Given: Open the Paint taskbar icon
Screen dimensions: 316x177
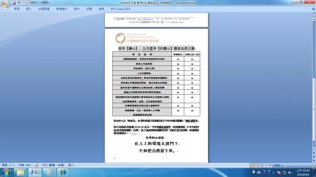Looking at the screenshot, I should (49, 173).
